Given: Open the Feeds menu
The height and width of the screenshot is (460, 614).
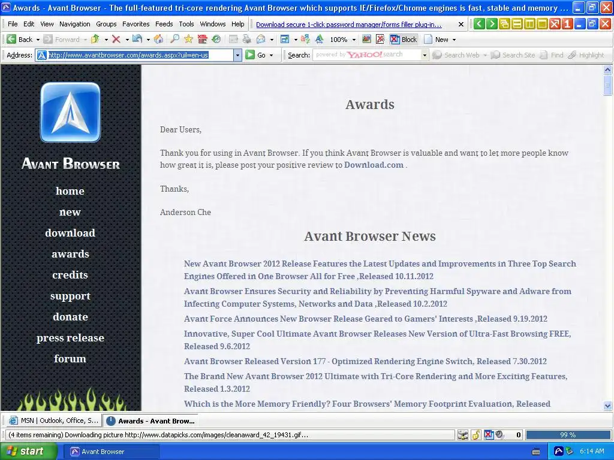Looking at the screenshot, I should (x=164, y=24).
